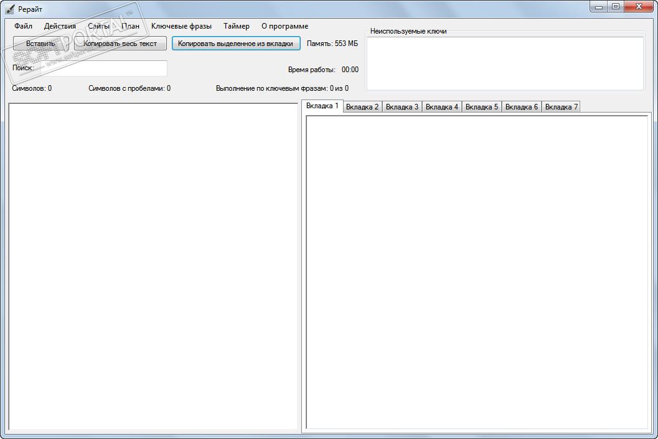Switch to Вкладка 3 tab
The height and width of the screenshot is (439, 658).
point(402,107)
